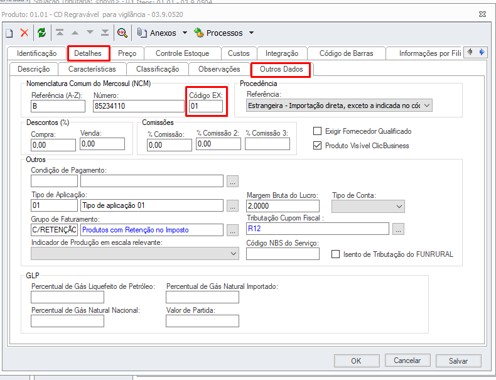496x380 pixels.
Task: Select the Características sub-tab
Action: pyautogui.click(x=92, y=69)
